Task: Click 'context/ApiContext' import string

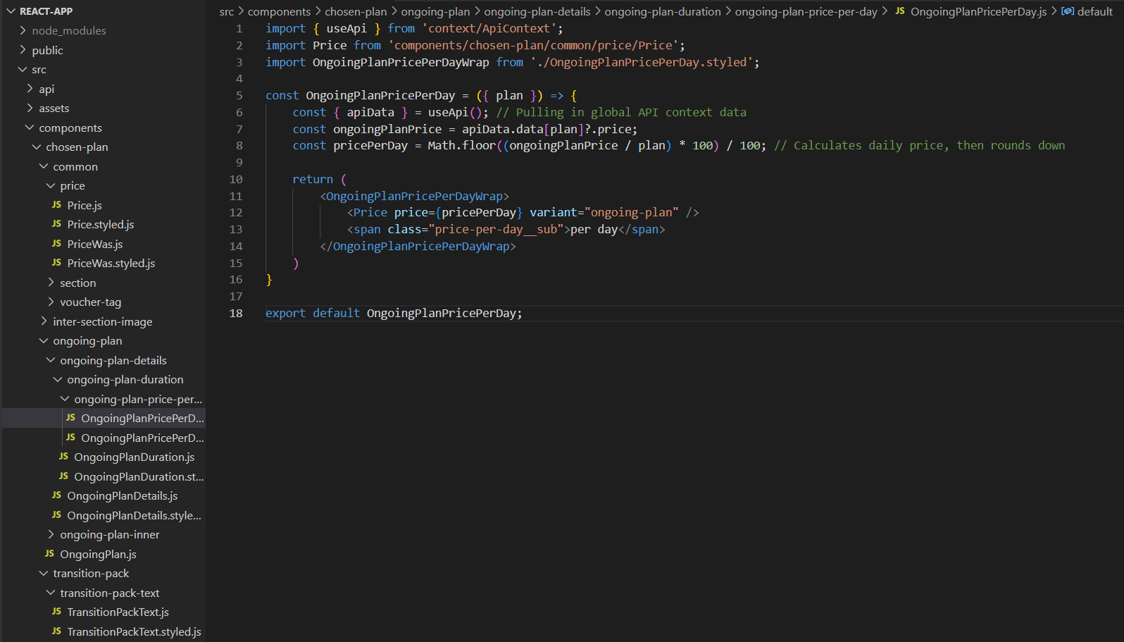Action: (x=489, y=28)
